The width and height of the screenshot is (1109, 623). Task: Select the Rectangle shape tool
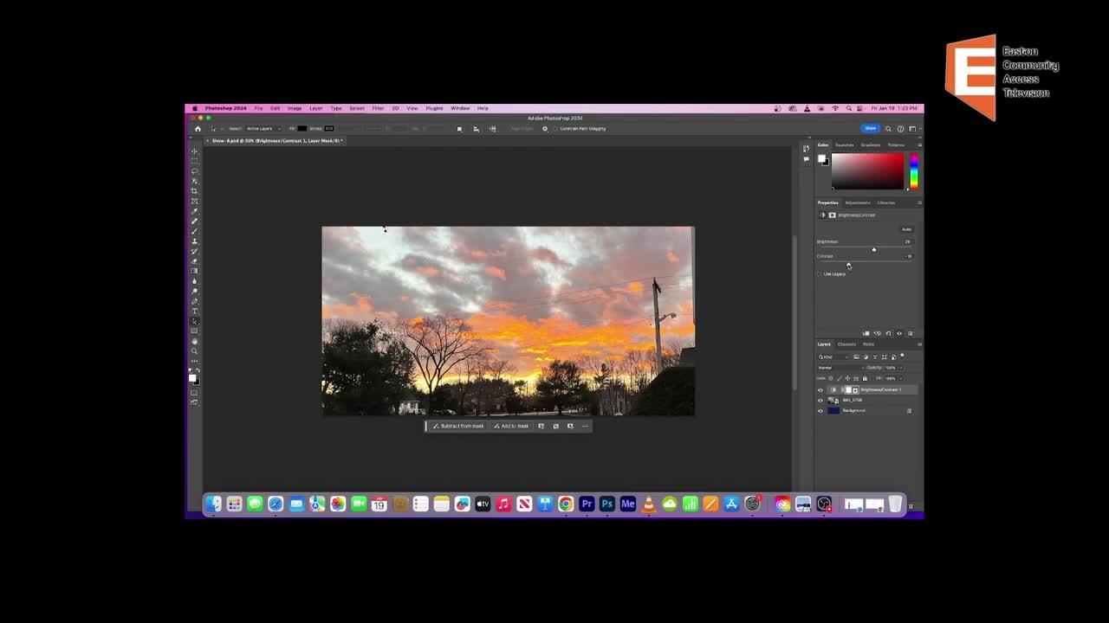pyautogui.click(x=194, y=331)
